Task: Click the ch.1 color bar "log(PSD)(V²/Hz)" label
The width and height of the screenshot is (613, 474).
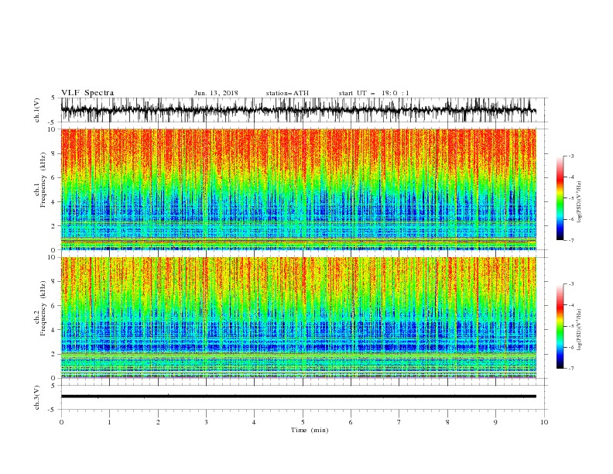Action: coord(579,202)
